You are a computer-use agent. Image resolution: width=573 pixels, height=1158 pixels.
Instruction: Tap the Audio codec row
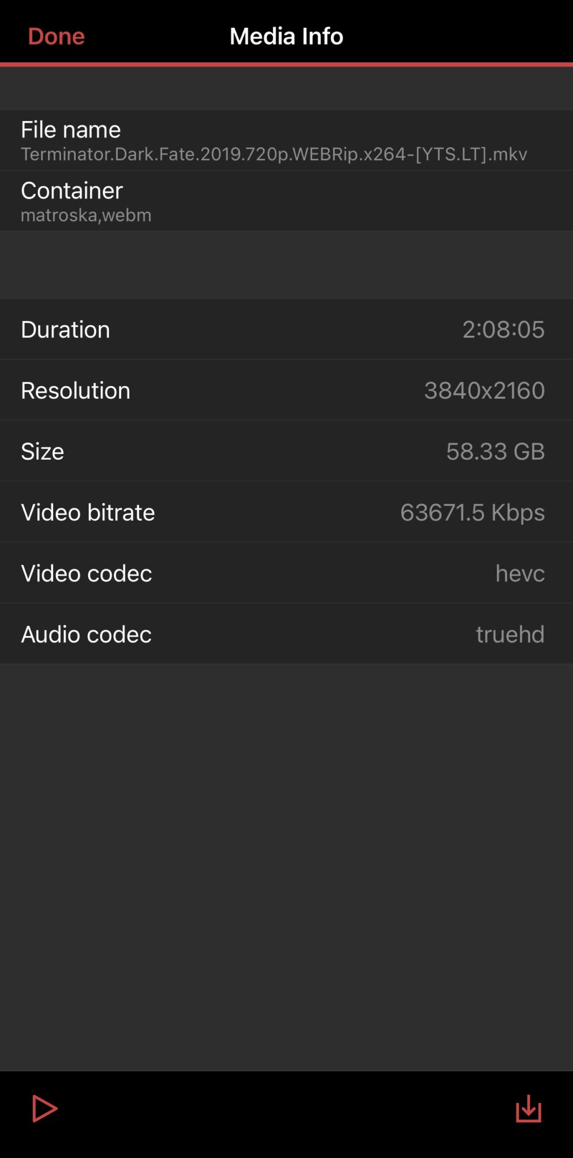(x=286, y=634)
